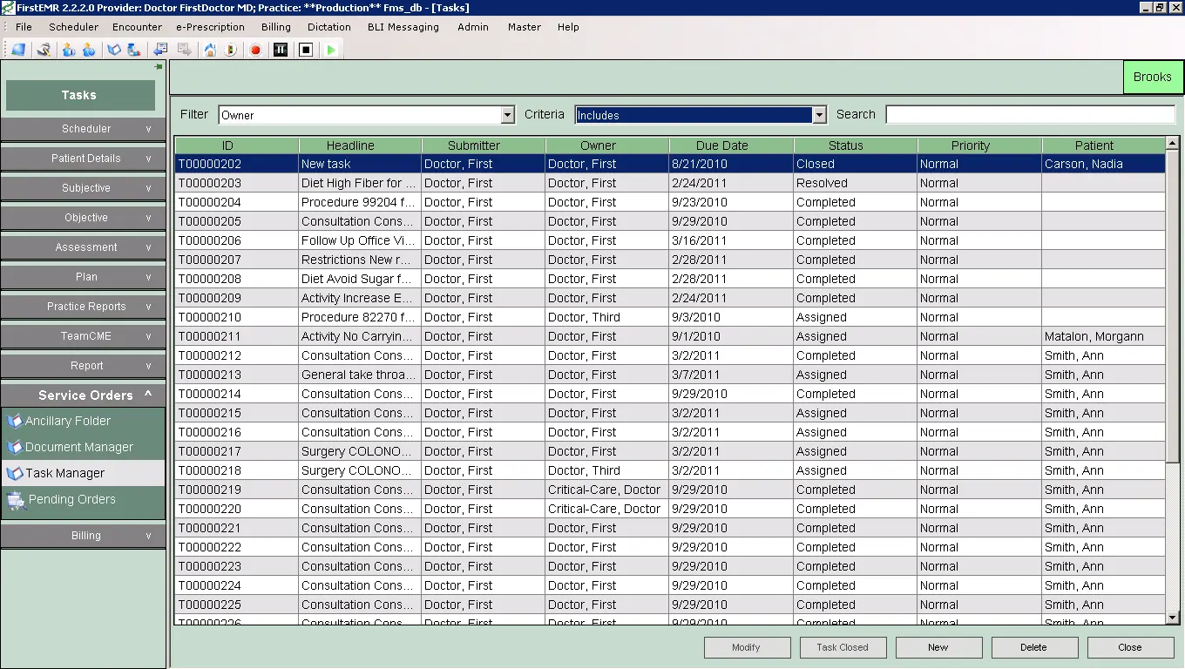Start a recording with the red record icon
The width and height of the screenshot is (1185, 669).
coord(255,50)
